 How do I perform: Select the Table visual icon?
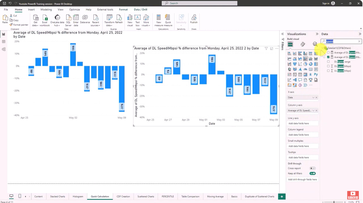click(x=300, y=74)
